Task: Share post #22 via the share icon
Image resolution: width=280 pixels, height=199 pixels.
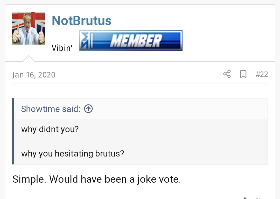Action: click(x=227, y=74)
